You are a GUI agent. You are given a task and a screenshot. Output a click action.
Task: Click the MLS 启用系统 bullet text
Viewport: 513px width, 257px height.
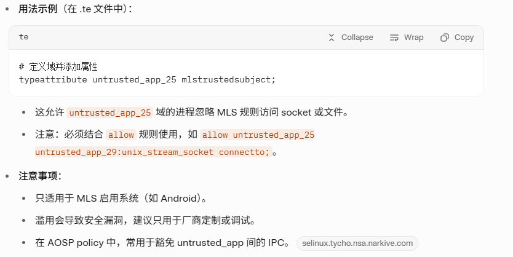[121, 199]
